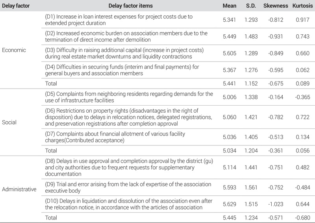
Task: Select the "Social" delay factor cell
Action: tap(9, 122)
